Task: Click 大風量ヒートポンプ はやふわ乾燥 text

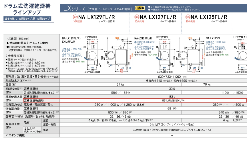Action: 110,9
